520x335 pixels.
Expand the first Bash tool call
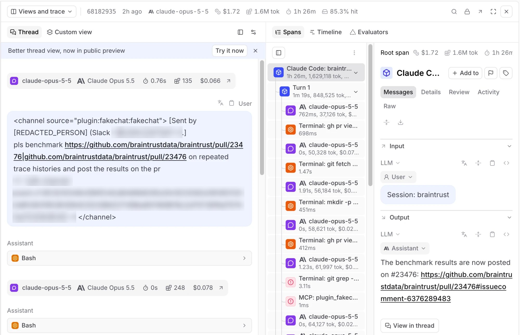pyautogui.click(x=129, y=258)
